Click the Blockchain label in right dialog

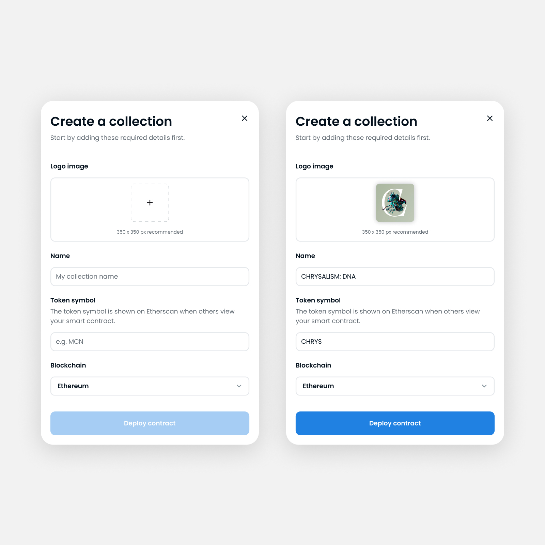[313, 365]
